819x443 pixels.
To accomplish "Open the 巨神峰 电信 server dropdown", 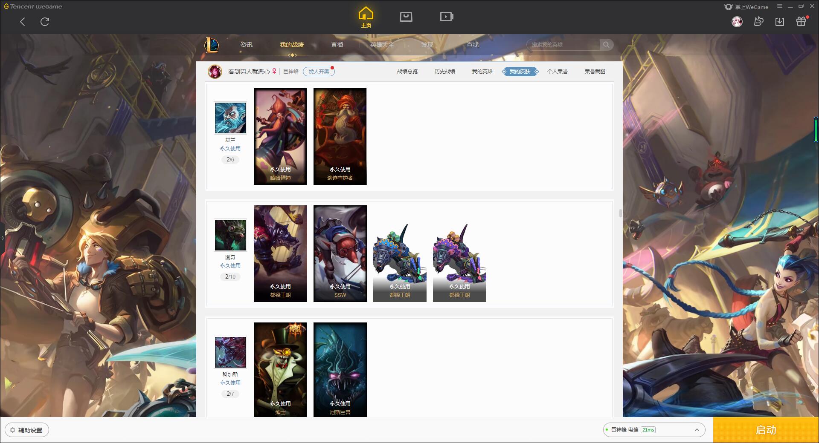I will click(653, 430).
